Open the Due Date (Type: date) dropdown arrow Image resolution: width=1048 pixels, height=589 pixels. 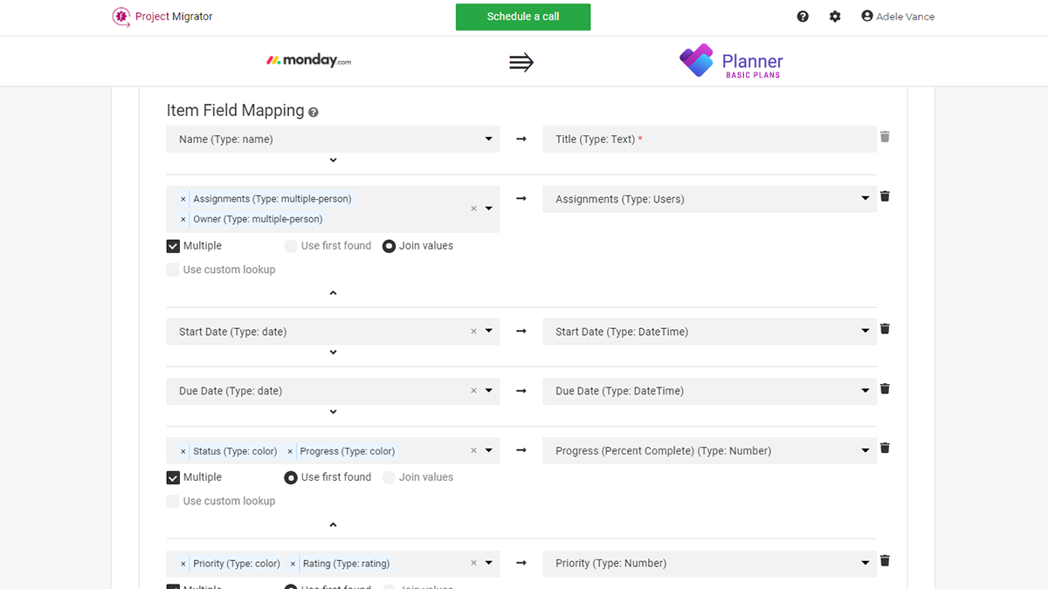tap(489, 391)
